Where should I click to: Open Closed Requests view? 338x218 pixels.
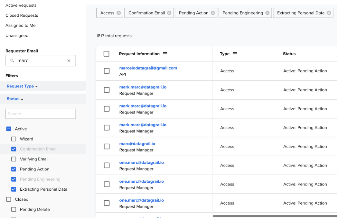click(22, 15)
